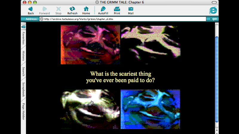Expand the Search side tab
Viewport: 239px width, 134px height.
point(23,71)
